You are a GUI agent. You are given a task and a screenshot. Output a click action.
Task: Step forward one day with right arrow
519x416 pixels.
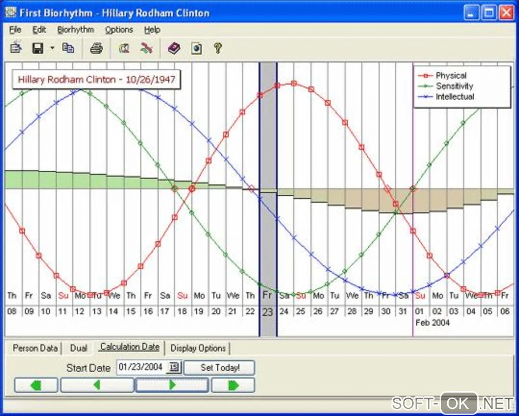pos(172,385)
